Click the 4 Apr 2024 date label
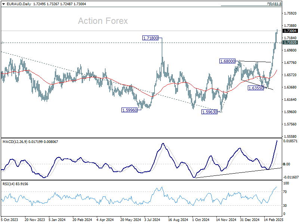 pyautogui.click(x=105, y=220)
